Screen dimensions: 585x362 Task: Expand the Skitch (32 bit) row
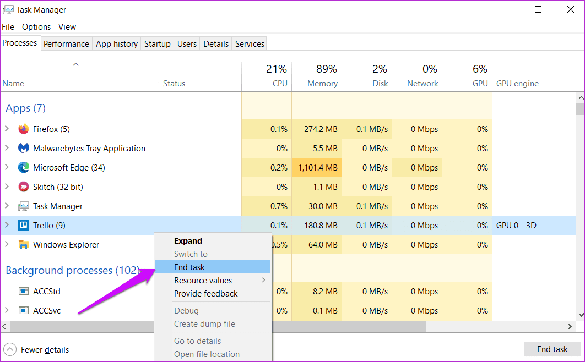(x=7, y=186)
